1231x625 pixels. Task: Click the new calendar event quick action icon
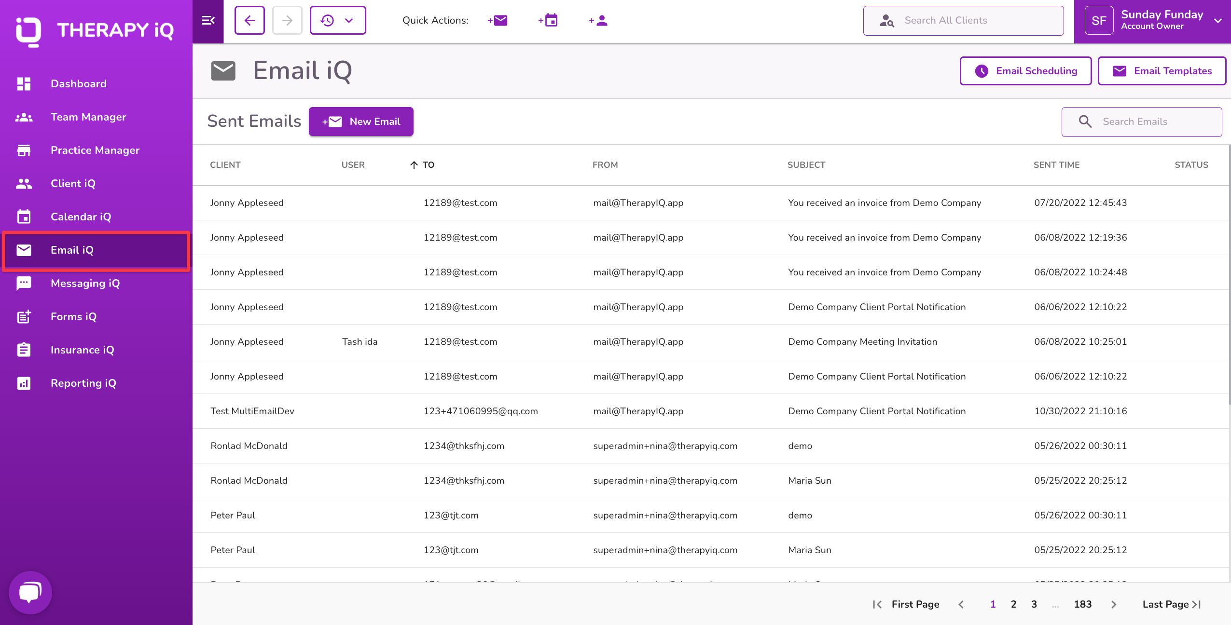click(548, 20)
